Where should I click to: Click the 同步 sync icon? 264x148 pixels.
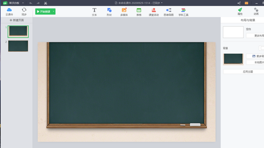tap(24, 12)
